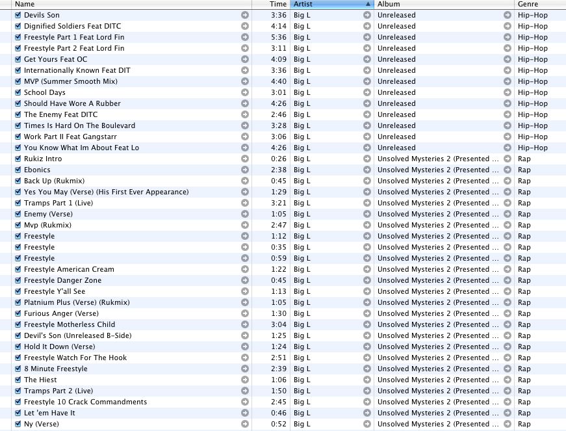Uncheck the Ebonics track checkbox
Image resolution: width=566 pixels, height=431 pixels.
pyautogui.click(x=18, y=170)
